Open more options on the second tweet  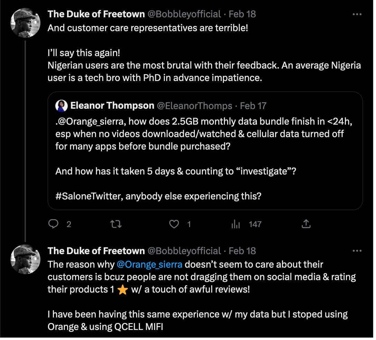[357, 251]
